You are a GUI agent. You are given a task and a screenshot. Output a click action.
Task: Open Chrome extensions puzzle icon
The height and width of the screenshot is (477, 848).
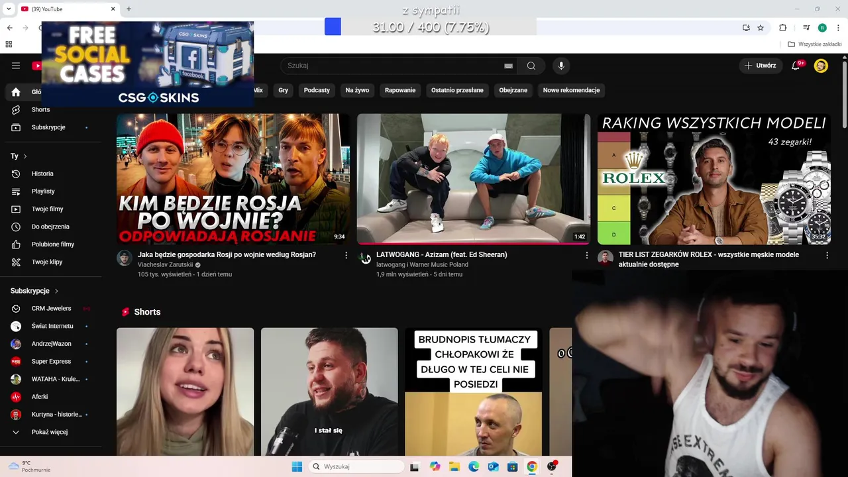click(x=783, y=28)
